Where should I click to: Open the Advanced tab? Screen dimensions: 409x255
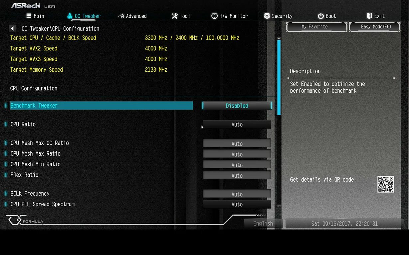[132, 16]
